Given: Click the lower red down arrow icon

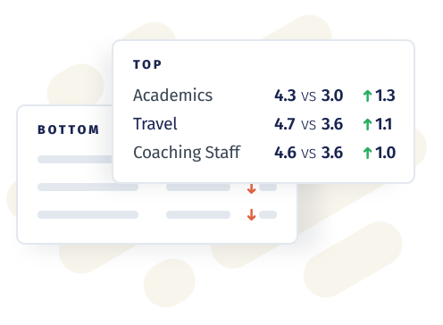Looking at the screenshot, I should pos(252,214).
